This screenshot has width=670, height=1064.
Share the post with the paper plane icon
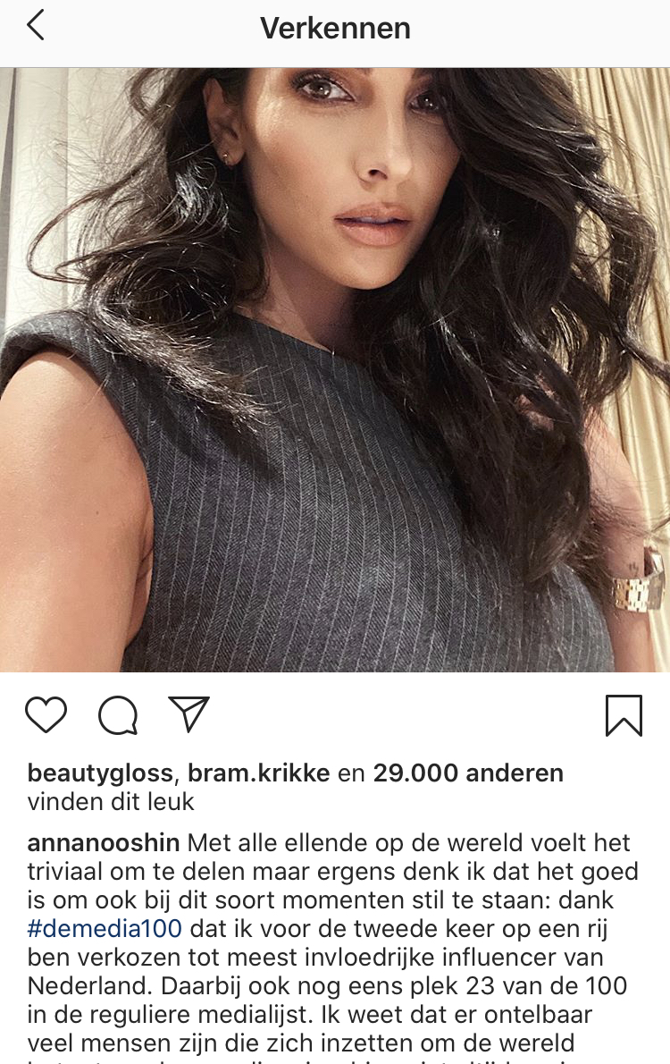pyautogui.click(x=189, y=714)
